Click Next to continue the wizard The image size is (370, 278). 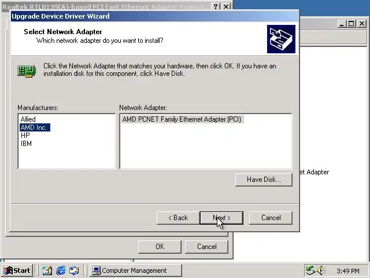coord(221,218)
